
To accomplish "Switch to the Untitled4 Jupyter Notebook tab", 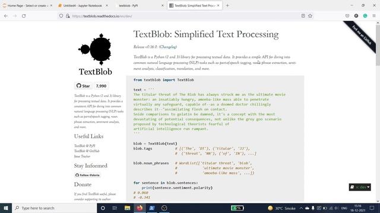I will (x=83, y=5).
